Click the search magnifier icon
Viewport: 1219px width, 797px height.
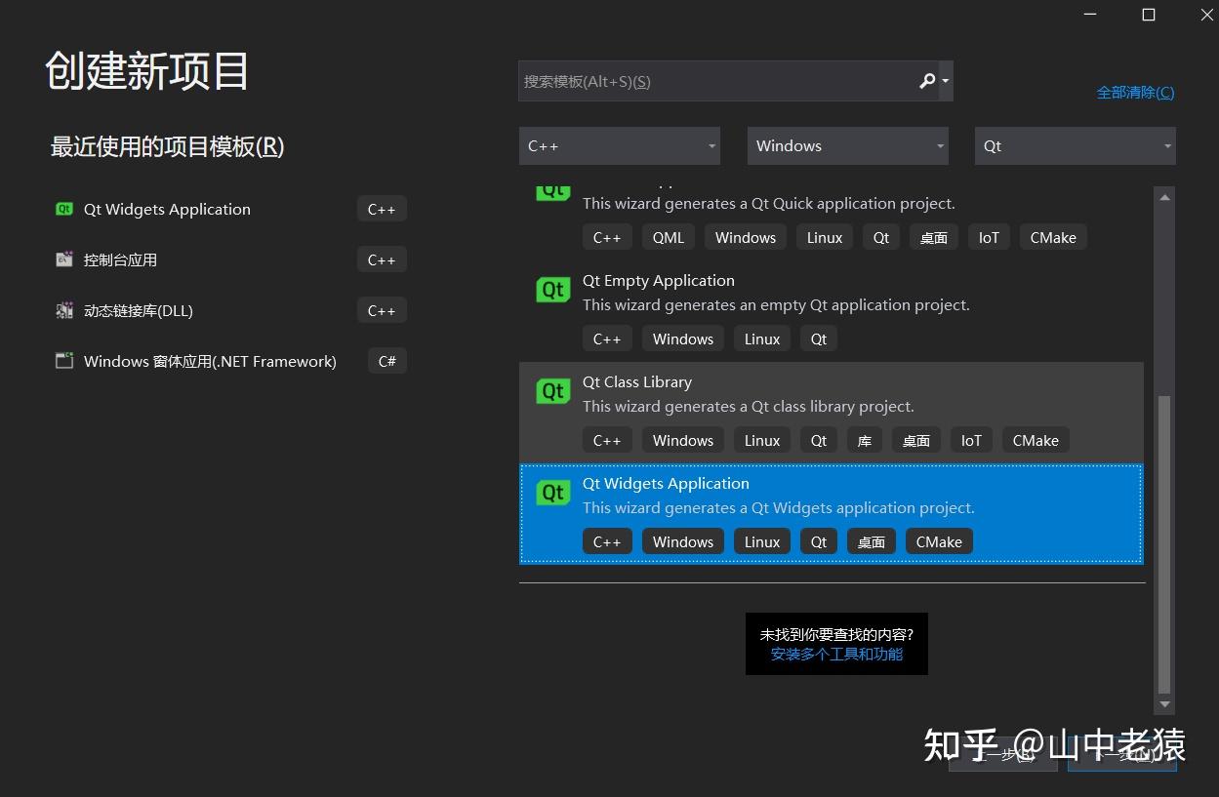point(925,81)
